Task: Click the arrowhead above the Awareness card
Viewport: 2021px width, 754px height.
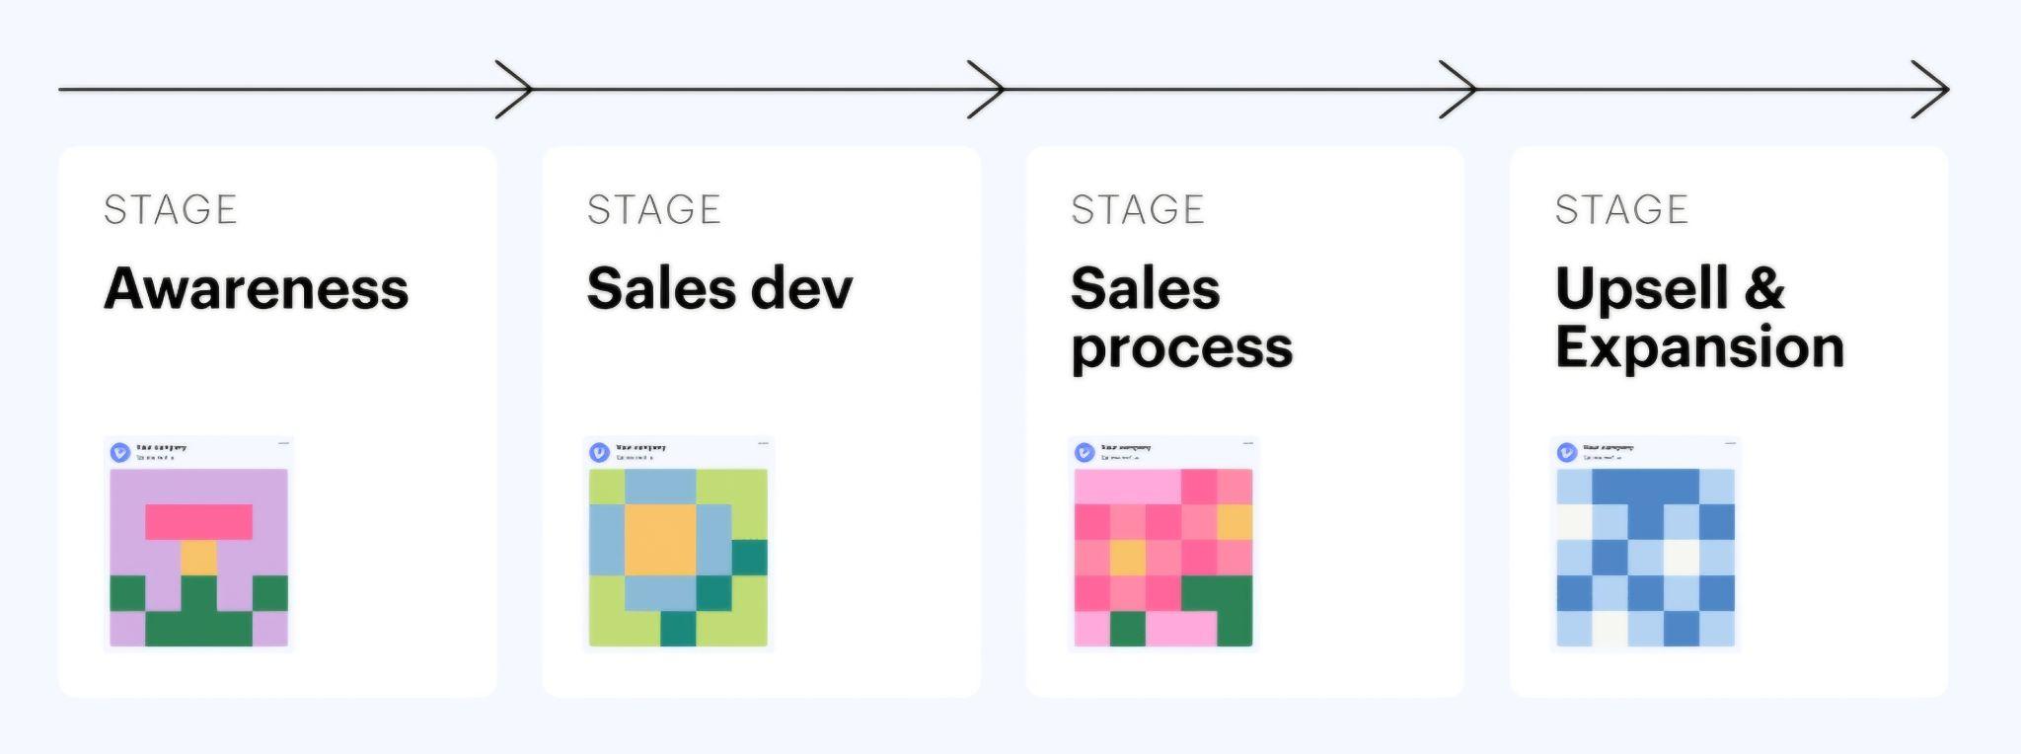Action: [x=515, y=90]
